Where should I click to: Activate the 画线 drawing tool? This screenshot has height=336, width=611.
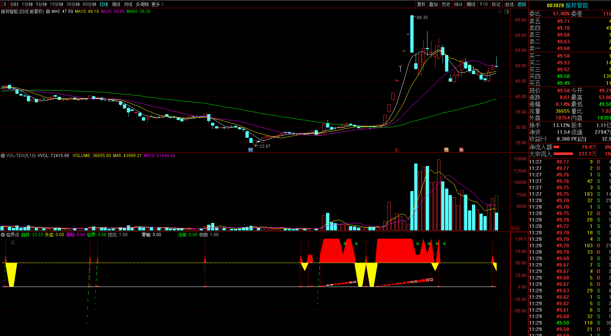click(x=471, y=4)
